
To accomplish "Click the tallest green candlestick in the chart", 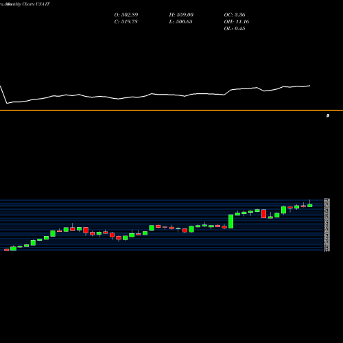I will click(231, 221).
